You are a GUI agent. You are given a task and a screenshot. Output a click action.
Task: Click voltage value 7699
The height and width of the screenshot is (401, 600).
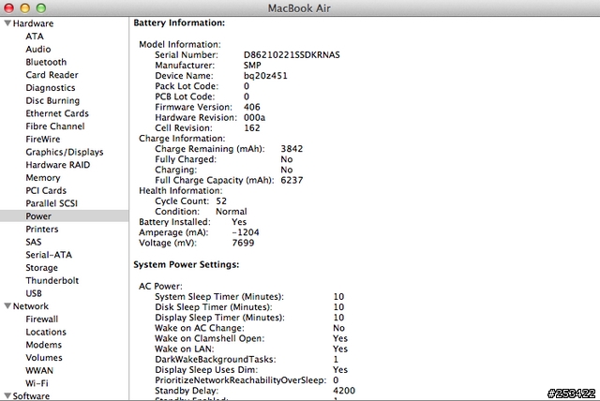coord(243,243)
